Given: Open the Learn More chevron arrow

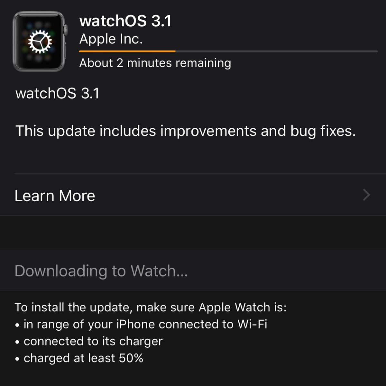Looking at the screenshot, I should 366,195.
